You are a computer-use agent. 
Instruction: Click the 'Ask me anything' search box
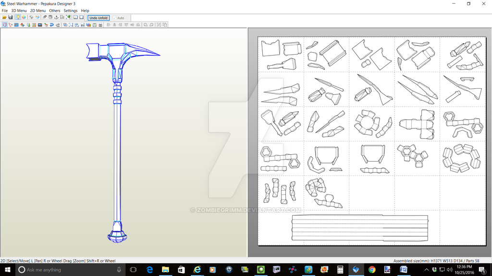(70, 270)
